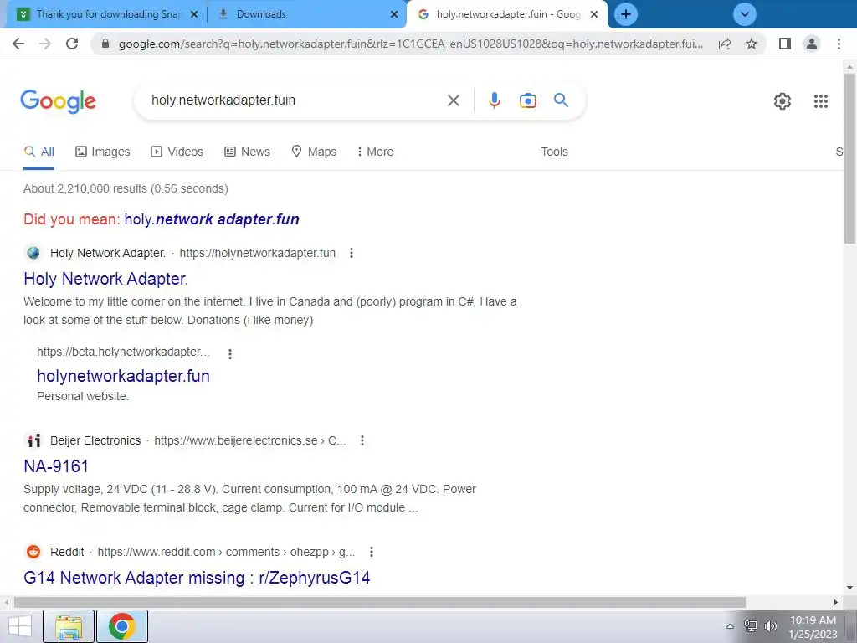Expand the tab search dropdown arrow
This screenshot has width=857, height=643.
point(744,14)
